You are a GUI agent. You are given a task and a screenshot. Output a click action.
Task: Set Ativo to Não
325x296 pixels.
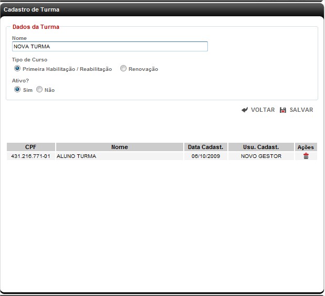pos(39,90)
